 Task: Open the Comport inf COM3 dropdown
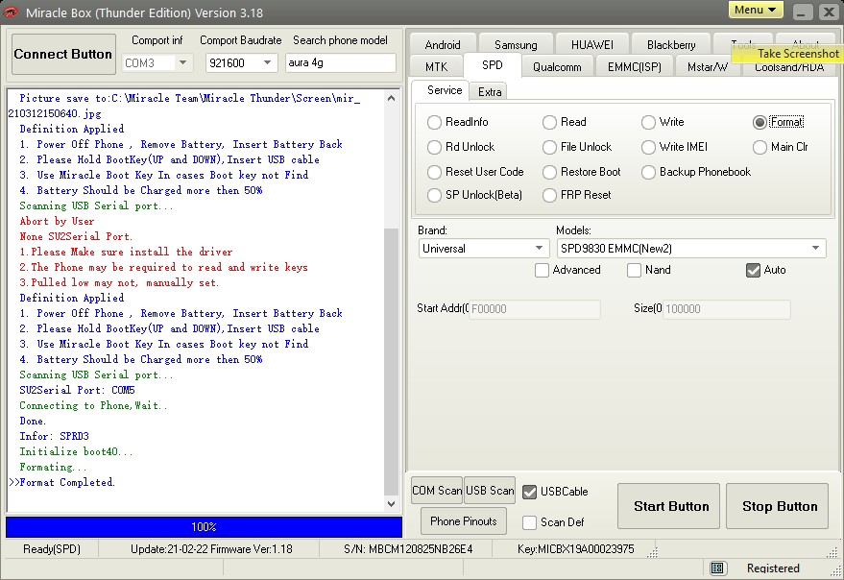click(183, 63)
